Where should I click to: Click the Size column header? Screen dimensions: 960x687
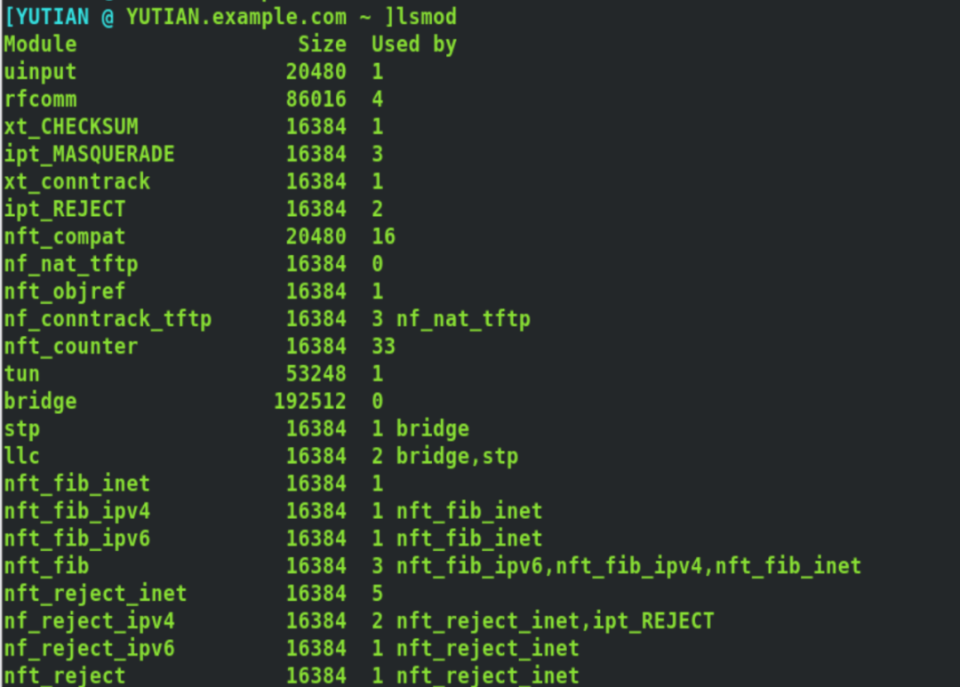point(322,44)
